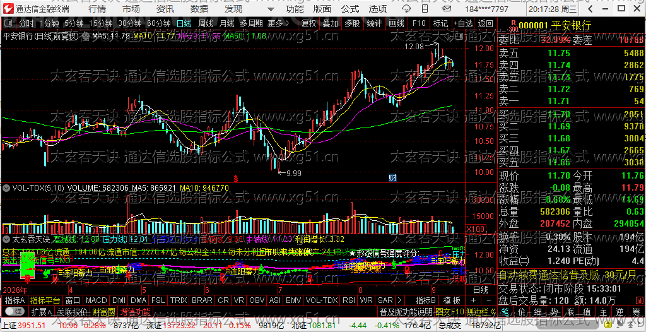Open the 模板 template button

(452, 300)
